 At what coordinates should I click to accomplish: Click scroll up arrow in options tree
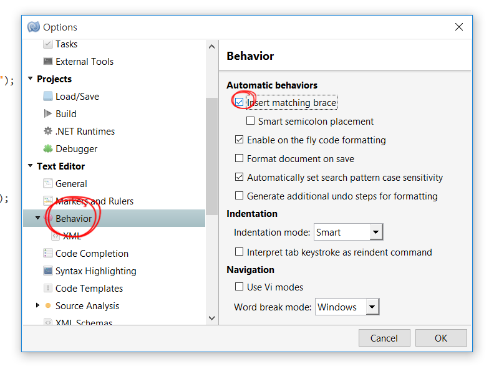tap(211, 47)
